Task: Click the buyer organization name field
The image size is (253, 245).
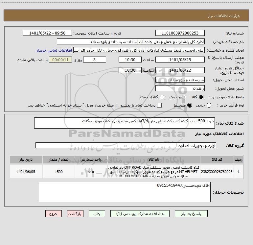Action: tap(131, 42)
